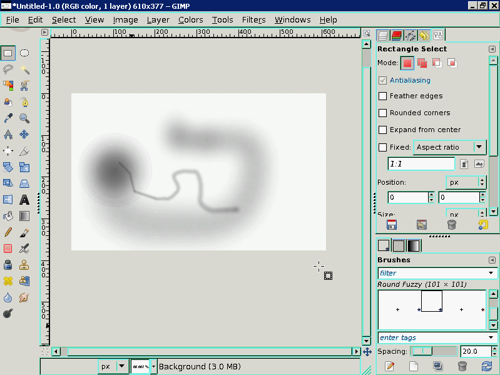The height and width of the screenshot is (375, 500).
Task: Select the Eraser tool
Action: pos(8,249)
